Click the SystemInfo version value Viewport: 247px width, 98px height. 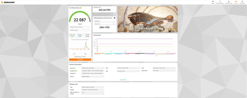(x=164, y=71)
